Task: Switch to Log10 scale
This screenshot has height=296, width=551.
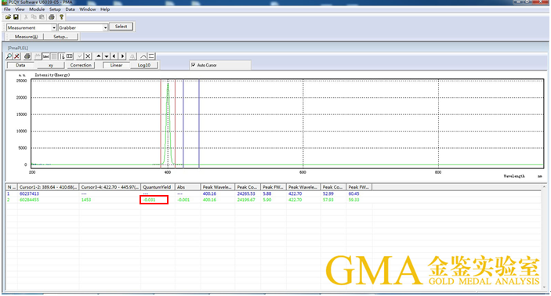Action: coord(144,65)
